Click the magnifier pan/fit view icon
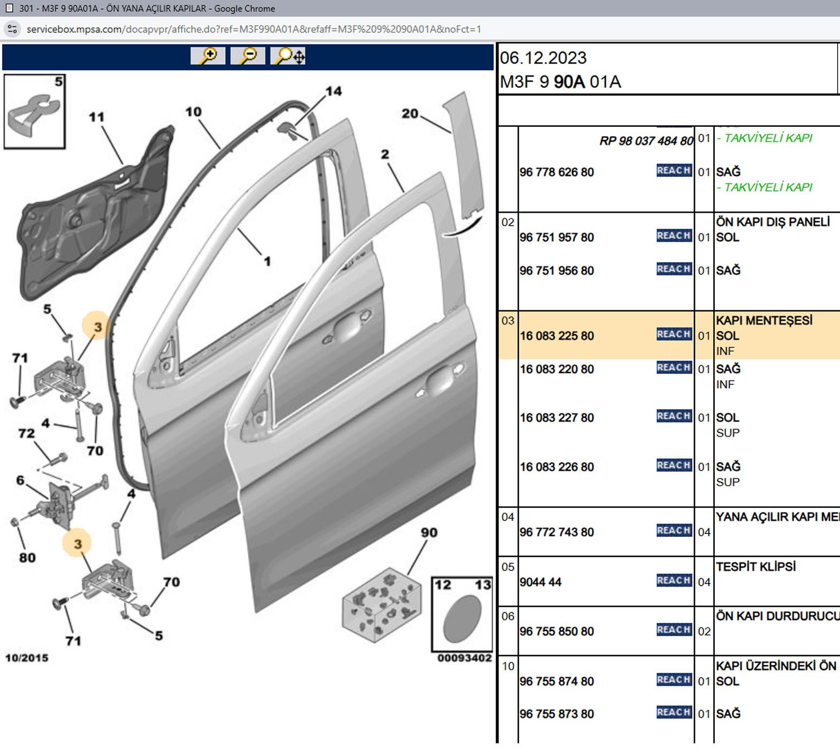 288,56
